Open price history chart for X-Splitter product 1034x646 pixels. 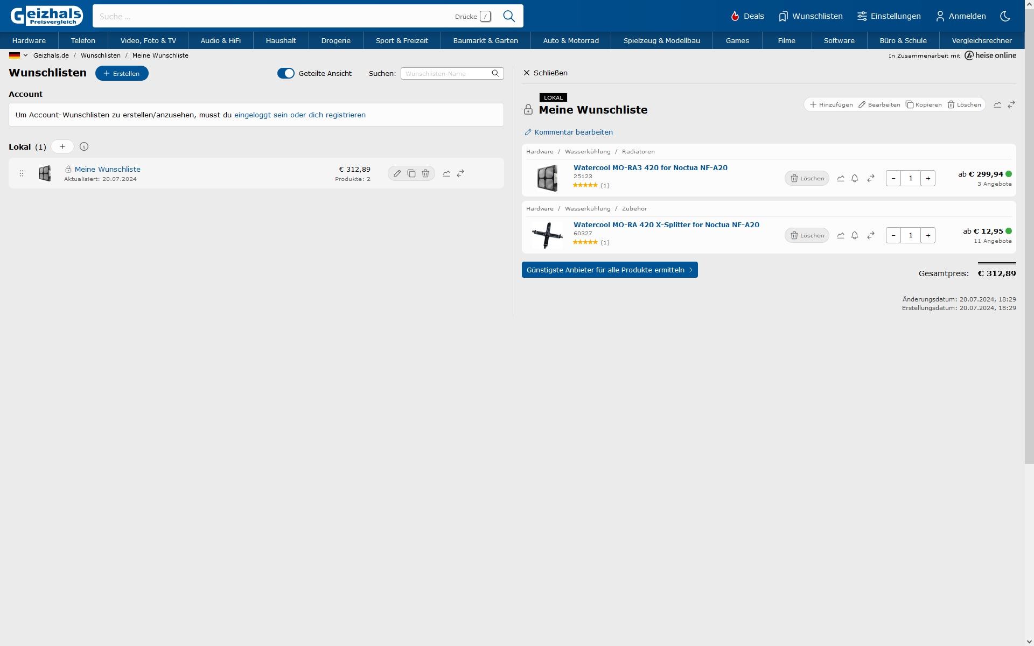(x=841, y=235)
